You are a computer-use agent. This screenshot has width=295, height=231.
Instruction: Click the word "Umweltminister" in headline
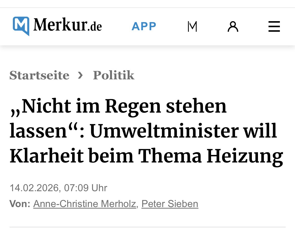(x=164, y=131)
